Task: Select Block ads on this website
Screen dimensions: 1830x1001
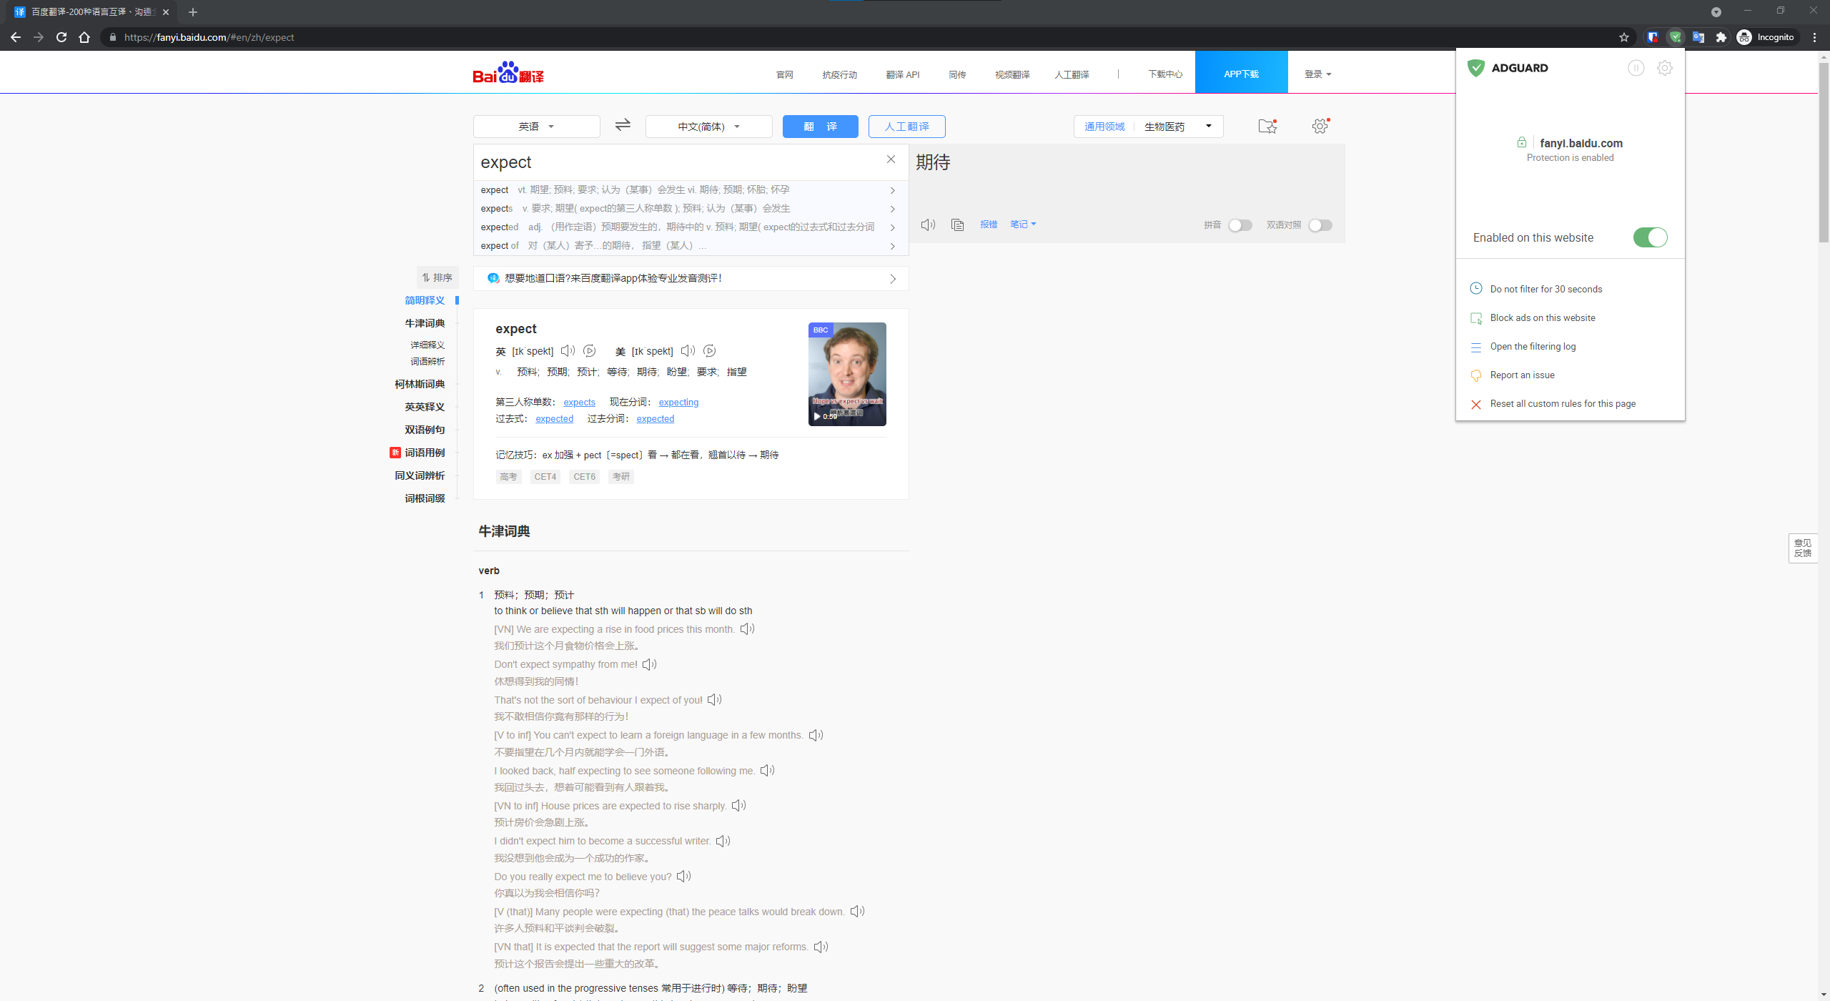Action: pos(1542,317)
